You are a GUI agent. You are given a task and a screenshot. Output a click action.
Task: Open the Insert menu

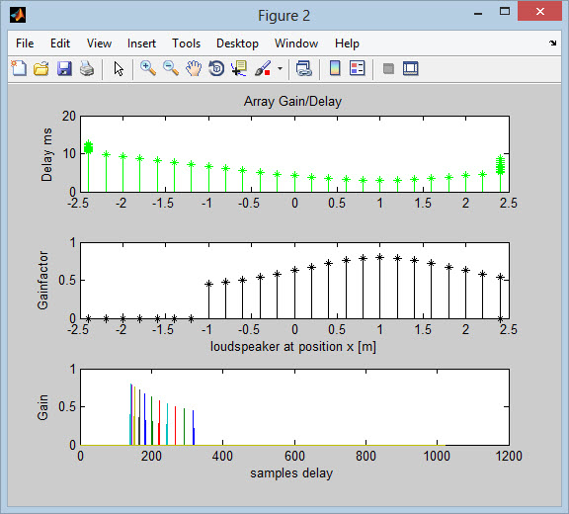click(141, 43)
